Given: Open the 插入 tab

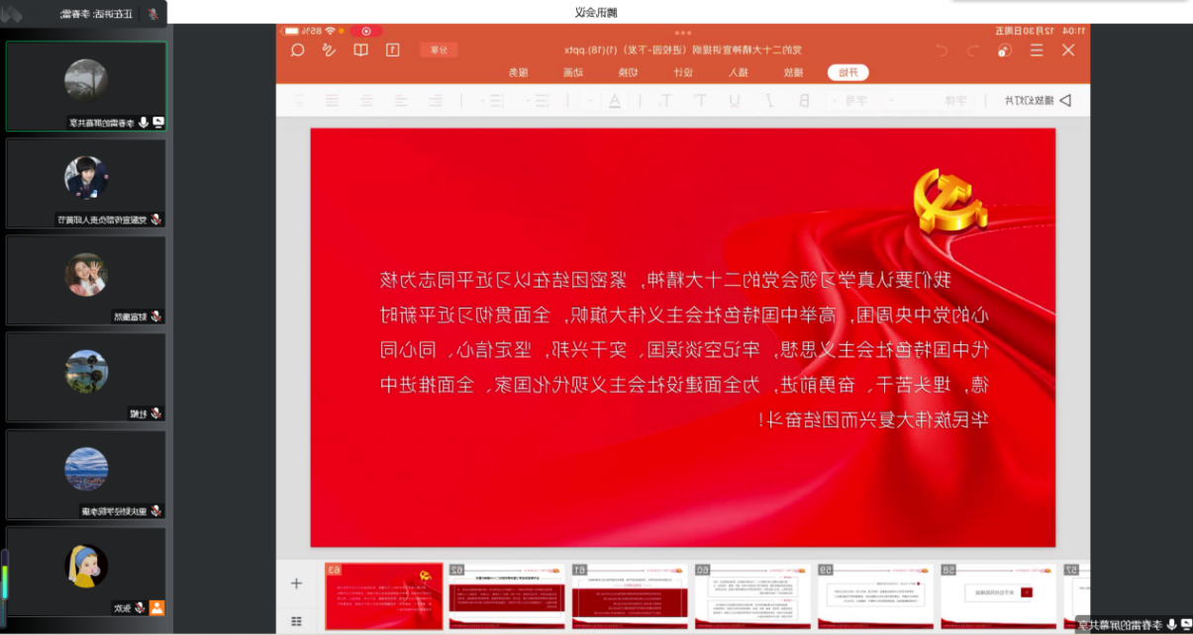Looking at the screenshot, I should tap(738, 72).
